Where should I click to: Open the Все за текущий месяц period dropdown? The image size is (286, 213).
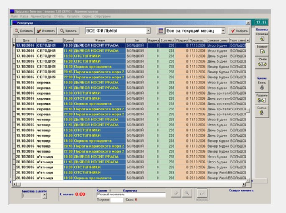pos(223,30)
